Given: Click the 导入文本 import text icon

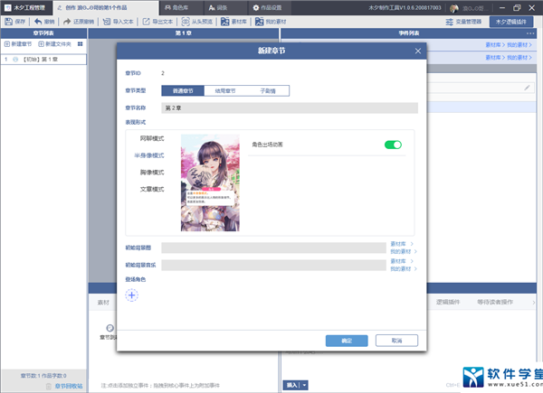Looking at the screenshot, I should click(x=107, y=22).
